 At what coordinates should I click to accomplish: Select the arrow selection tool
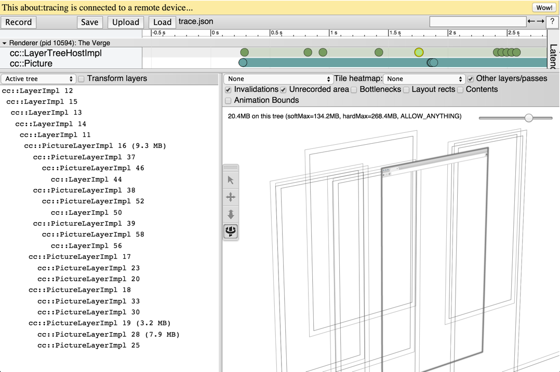click(x=231, y=180)
